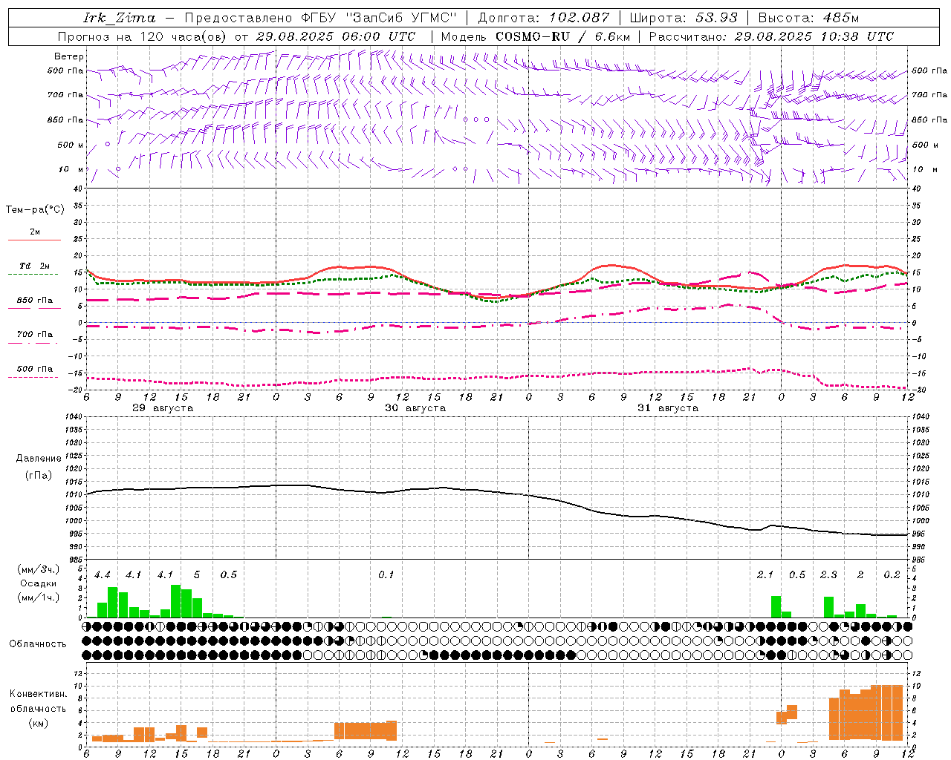Click the elevation text "Высота: 485м"

(x=809, y=18)
